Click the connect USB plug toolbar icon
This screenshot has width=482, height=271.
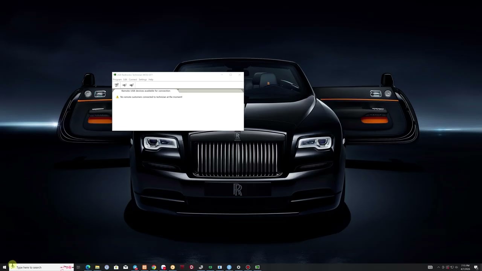[x=124, y=85]
